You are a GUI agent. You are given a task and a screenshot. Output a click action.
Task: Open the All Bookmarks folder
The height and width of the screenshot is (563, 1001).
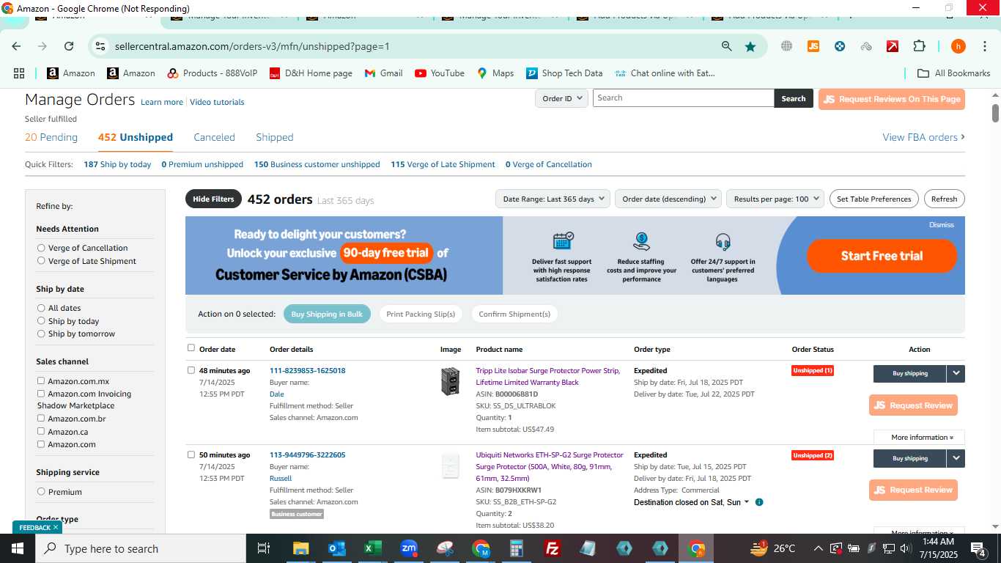(954, 73)
